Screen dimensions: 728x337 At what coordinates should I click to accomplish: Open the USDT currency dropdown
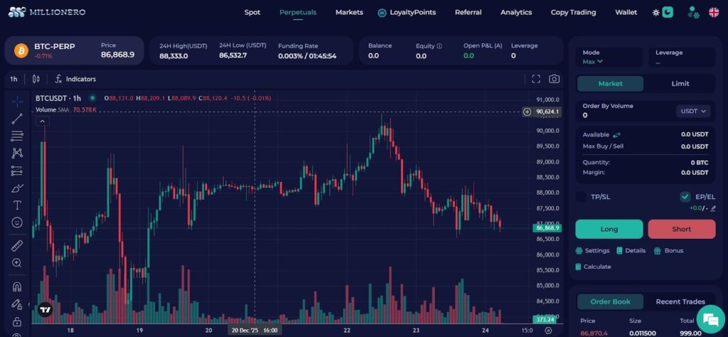pyautogui.click(x=693, y=111)
